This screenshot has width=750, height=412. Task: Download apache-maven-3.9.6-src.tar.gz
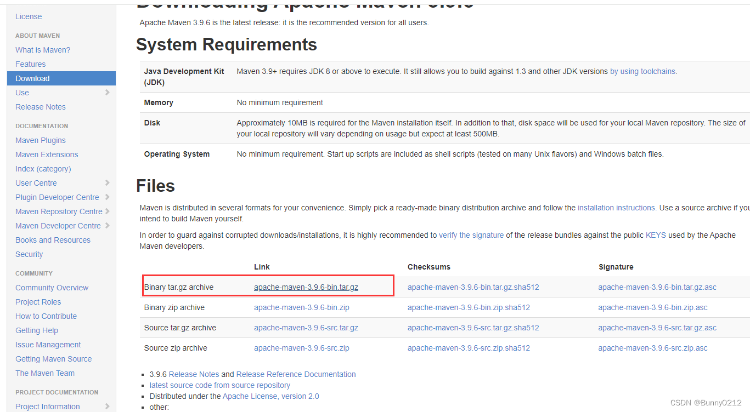[x=306, y=328]
